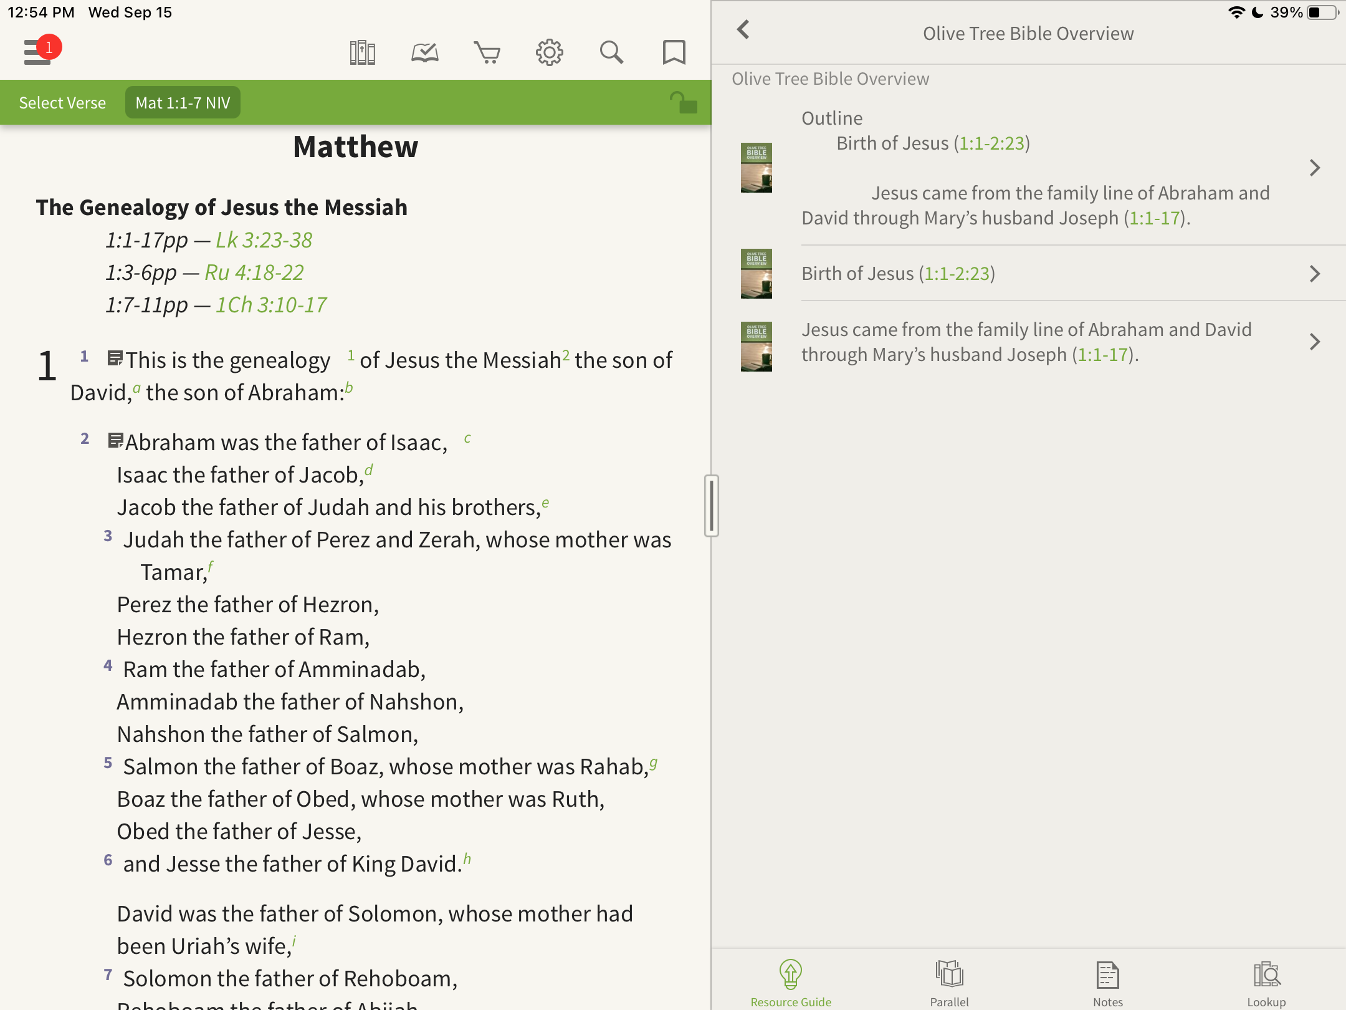Switch to Lookup tab
Viewport: 1346px width, 1010px height.
(1266, 983)
